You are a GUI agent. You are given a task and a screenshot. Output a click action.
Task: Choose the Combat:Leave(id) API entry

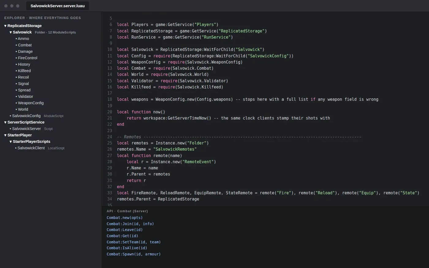(124, 230)
